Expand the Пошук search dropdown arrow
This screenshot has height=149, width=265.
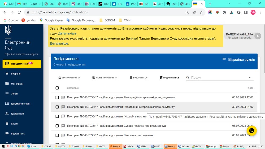[250, 77]
